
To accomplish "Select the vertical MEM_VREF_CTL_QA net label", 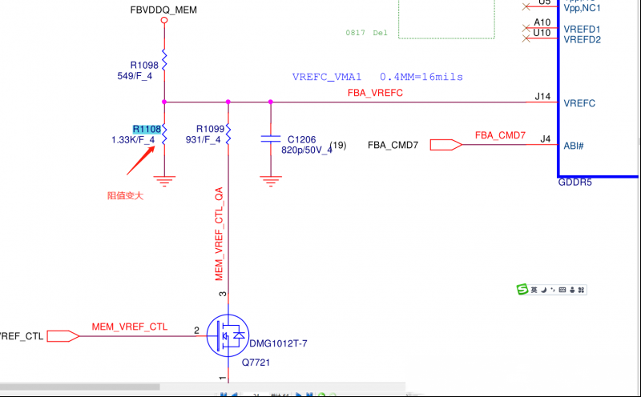I will click(x=219, y=234).
